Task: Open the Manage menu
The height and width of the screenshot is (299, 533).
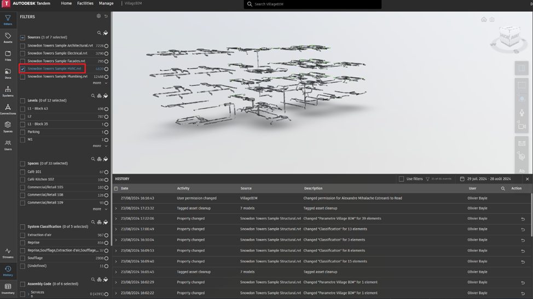Action: (106, 3)
